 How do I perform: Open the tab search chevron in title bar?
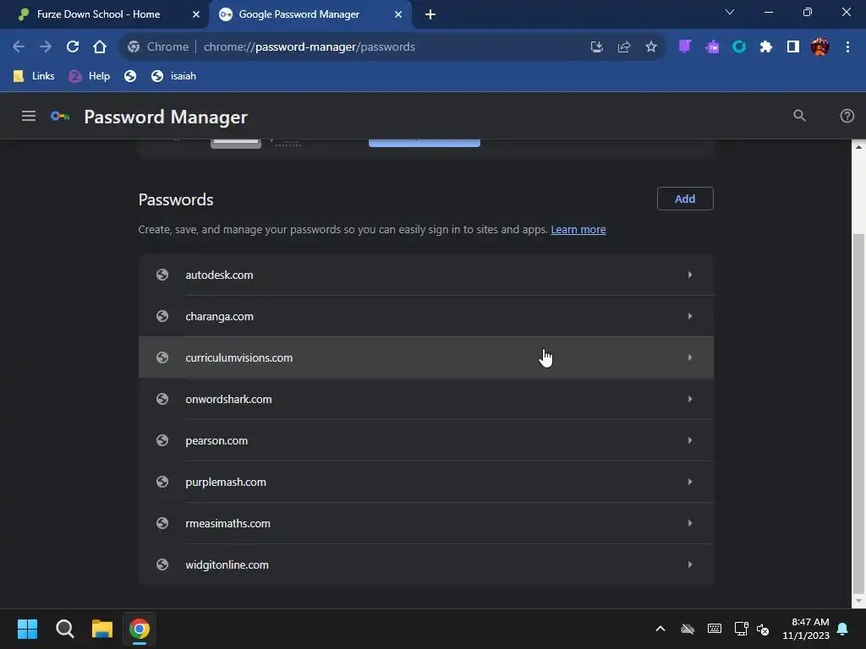tap(730, 12)
